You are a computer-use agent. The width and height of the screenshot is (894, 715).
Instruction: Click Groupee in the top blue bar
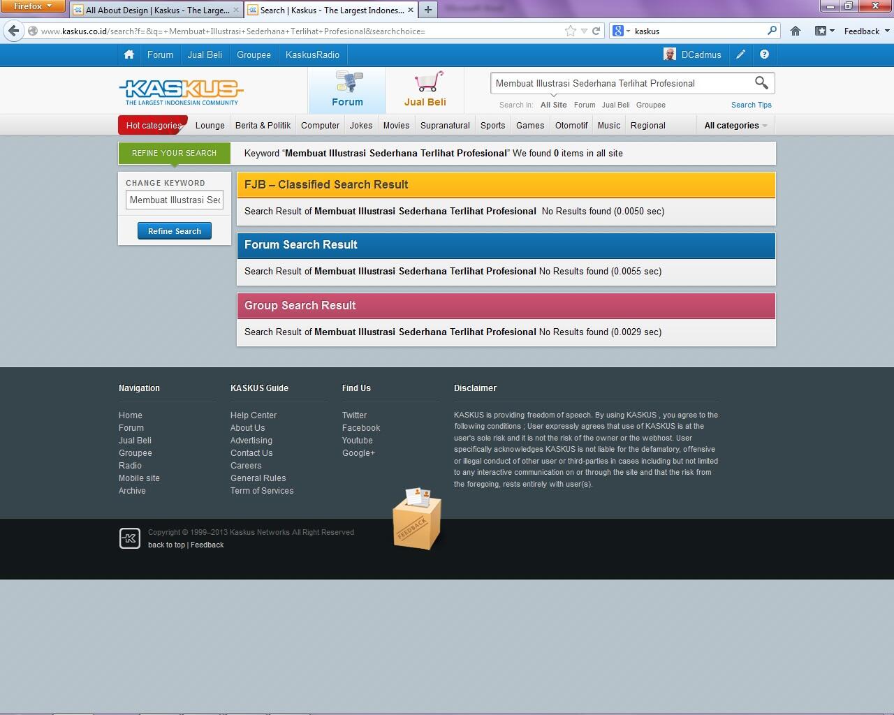[254, 54]
